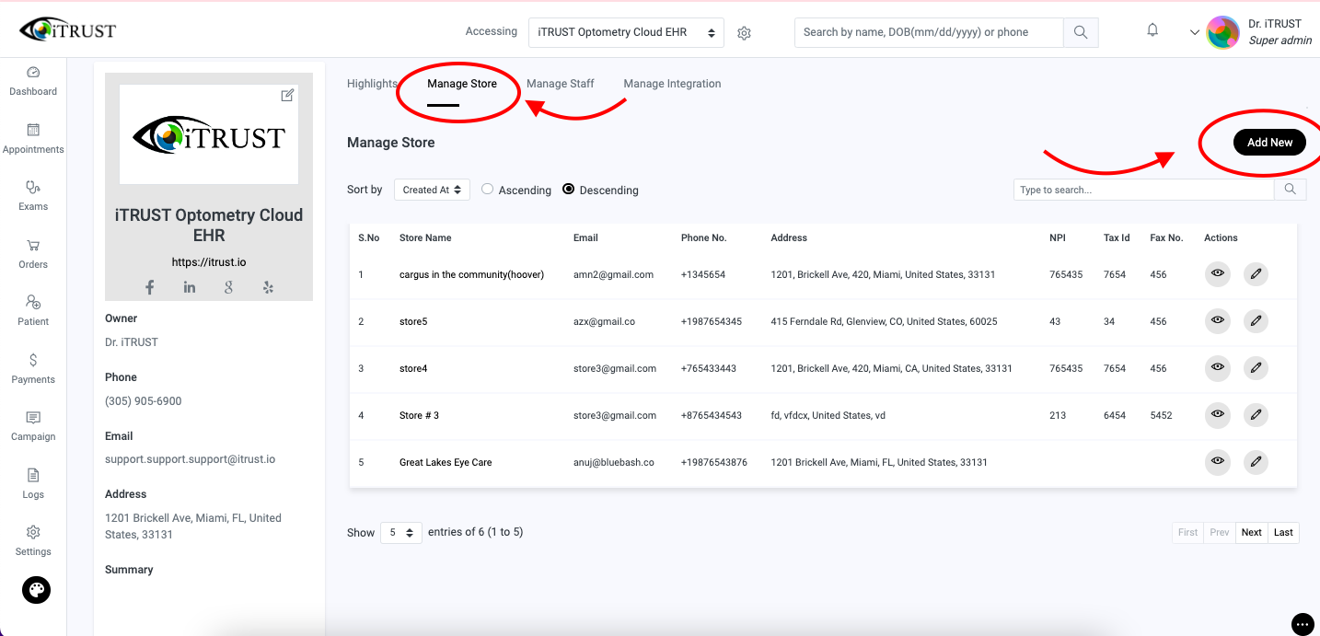
Task: Edit the store5 row with pencil icon
Action: click(x=1256, y=321)
